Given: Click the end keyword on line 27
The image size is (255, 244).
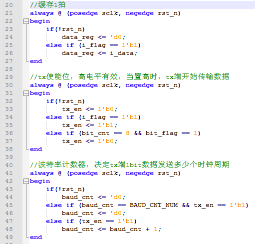Looking at the screenshot, I should point(36,61).
